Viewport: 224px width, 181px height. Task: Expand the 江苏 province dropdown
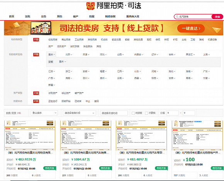(x=52, y=71)
